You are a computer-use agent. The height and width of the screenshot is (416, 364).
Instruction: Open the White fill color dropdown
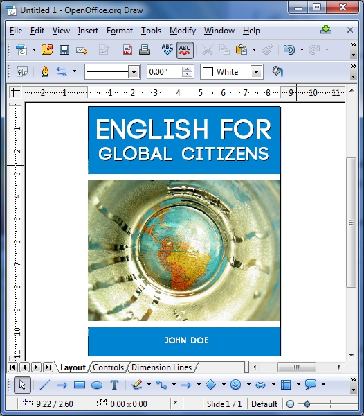point(256,72)
